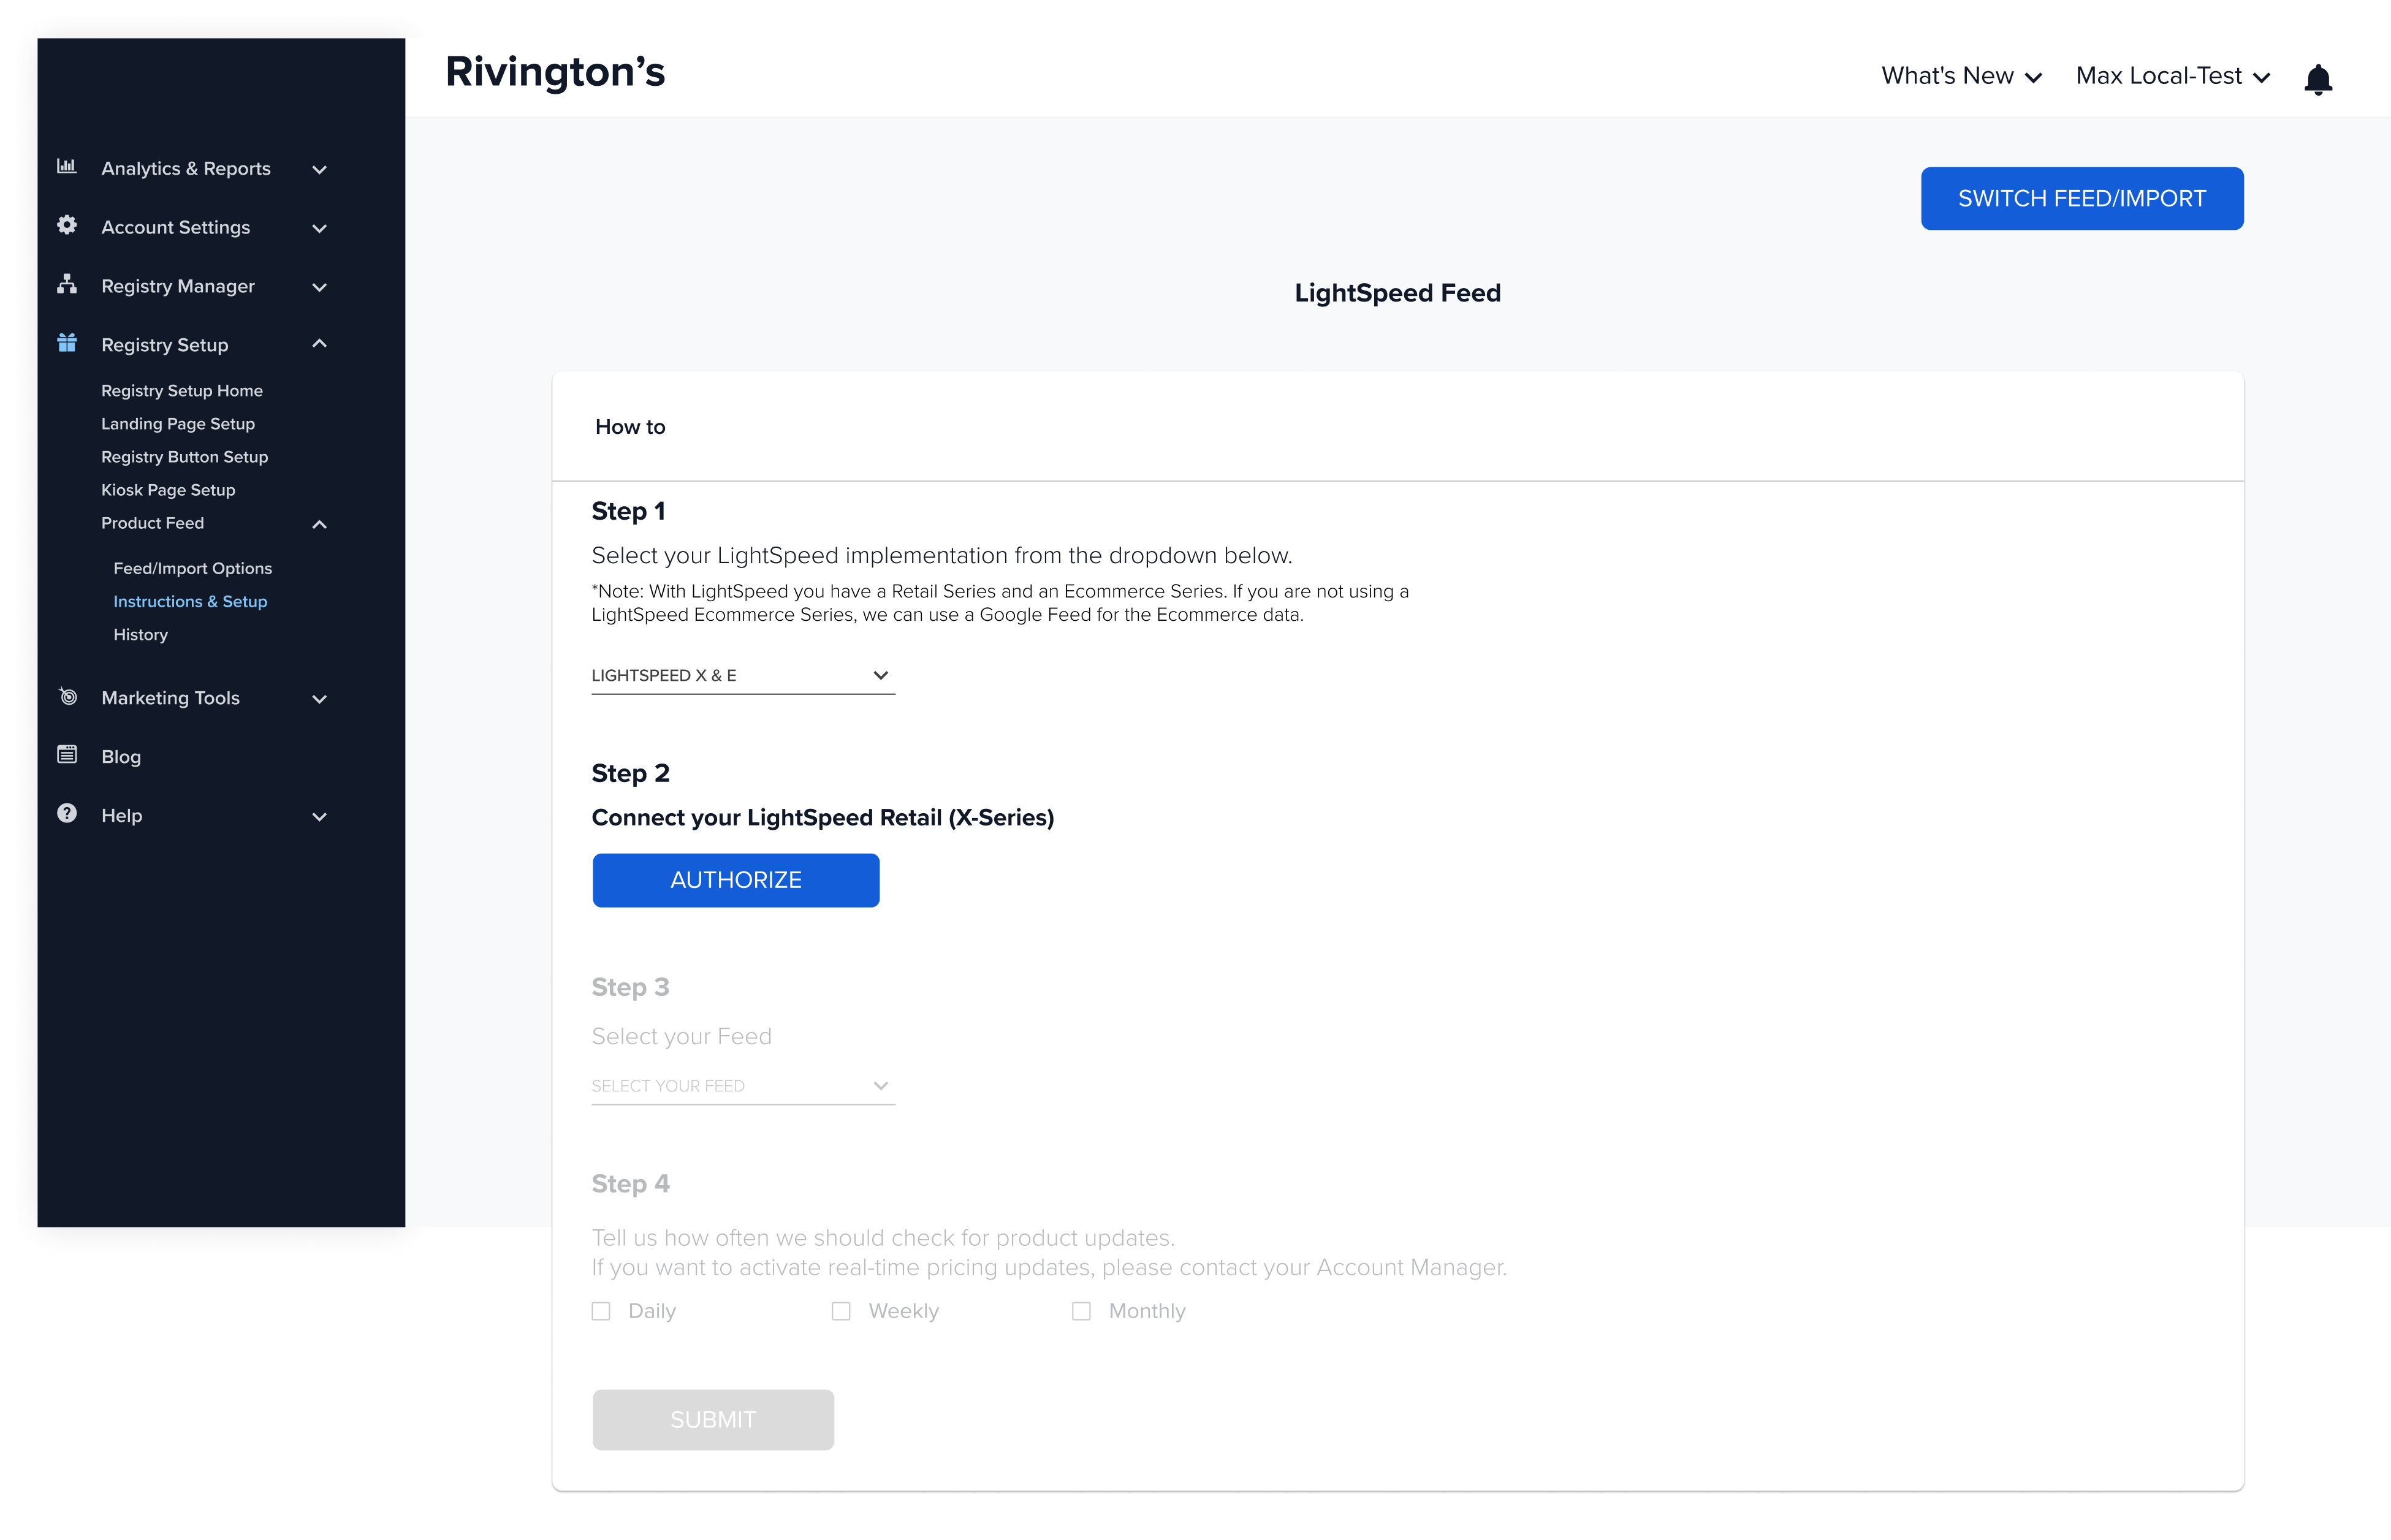
Task: Collapse the Product Feed submenu chevron
Action: [x=319, y=524]
